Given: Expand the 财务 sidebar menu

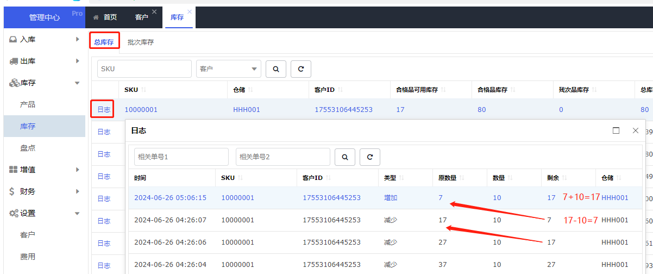Looking at the screenshot, I should pyautogui.click(x=45, y=191).
